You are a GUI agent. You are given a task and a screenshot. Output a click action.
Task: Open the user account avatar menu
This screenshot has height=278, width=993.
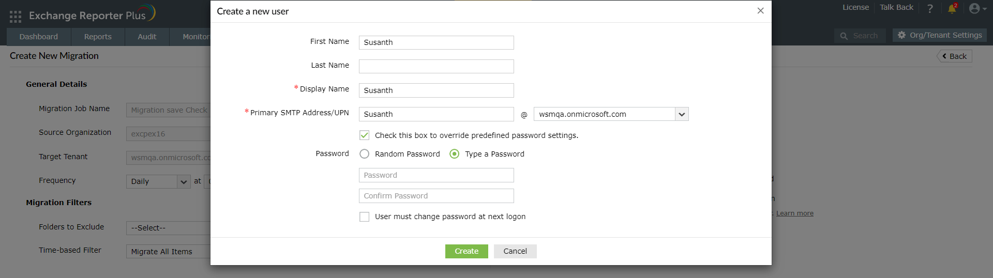975,9
